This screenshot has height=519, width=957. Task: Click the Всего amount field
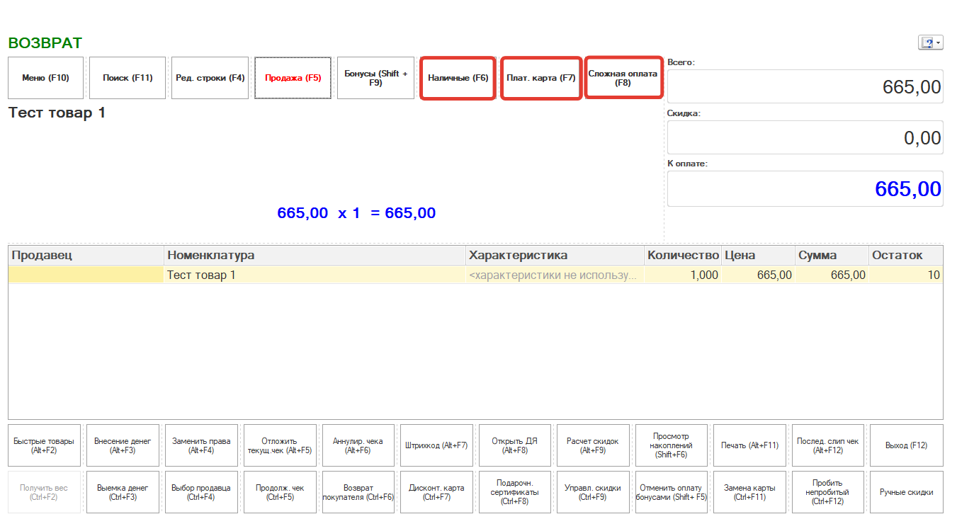point(805,87)
